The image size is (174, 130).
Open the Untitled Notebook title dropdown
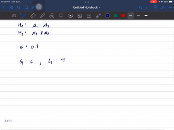pos(87,8)
